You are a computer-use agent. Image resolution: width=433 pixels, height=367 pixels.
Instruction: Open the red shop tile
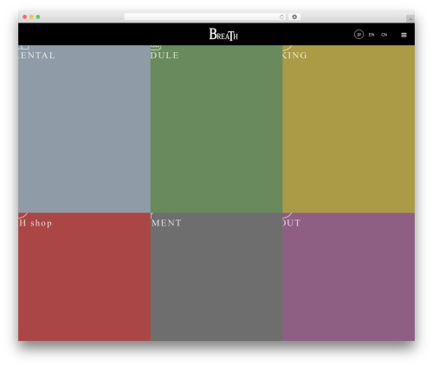[x=84, y=277]
